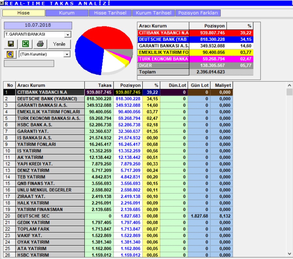The height and width of the screenshot is (259, 293).
Task: Select the EMEKLILIK YATIRIM FONLARI row
Action: click(118, 112)
